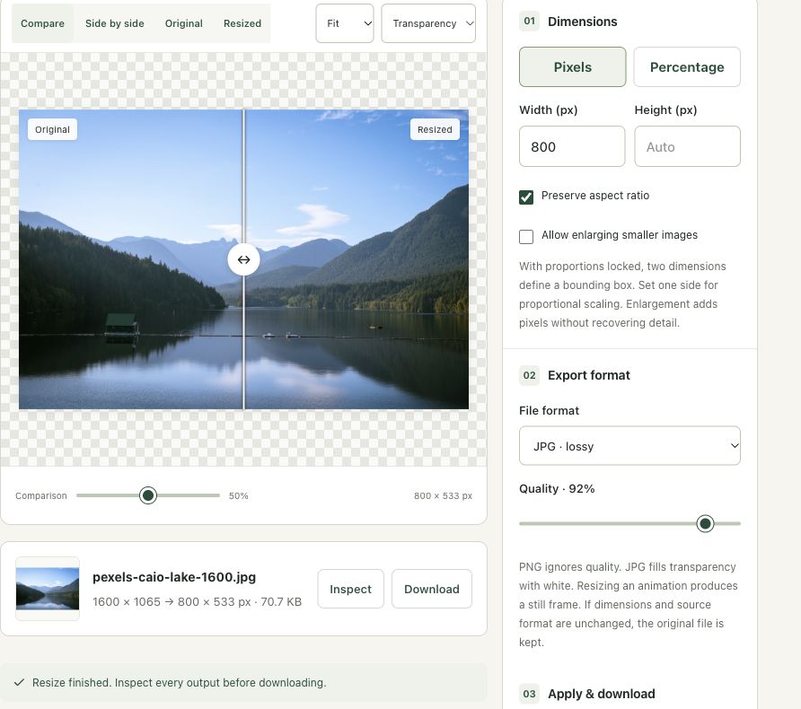Open the Original view tab
Screen dimensions: 801x709
[x=183, y=23]
